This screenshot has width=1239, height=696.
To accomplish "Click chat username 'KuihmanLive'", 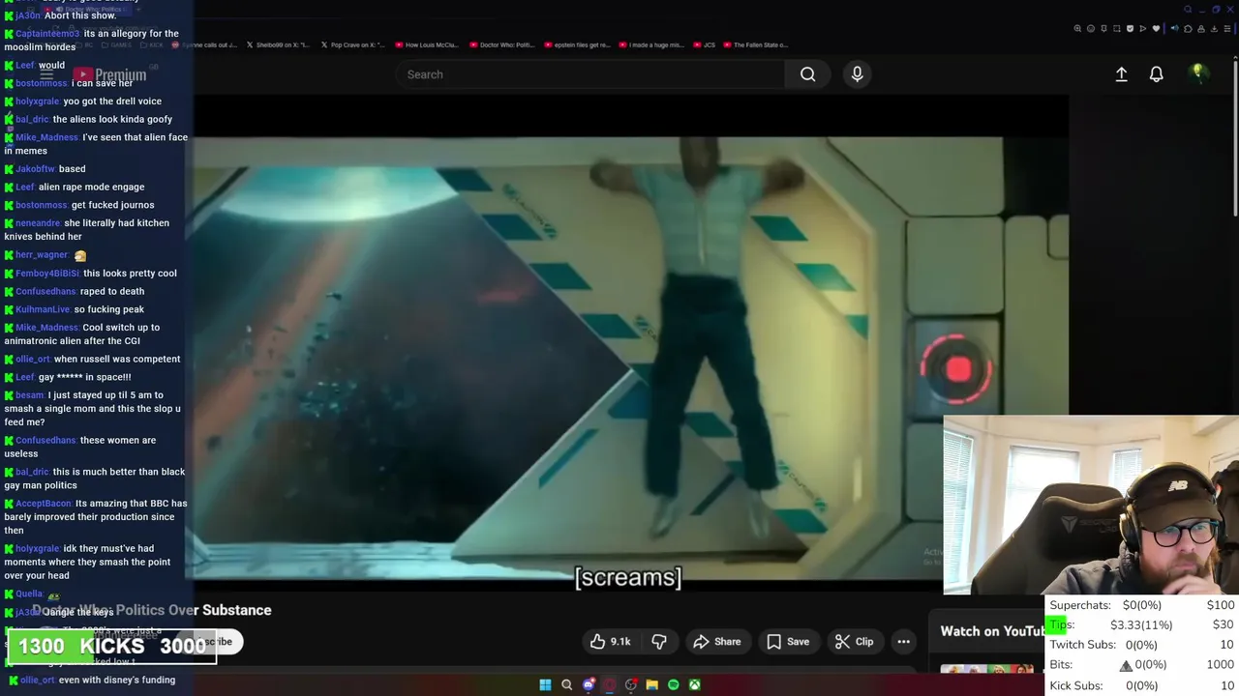I will tap(43, 309).
